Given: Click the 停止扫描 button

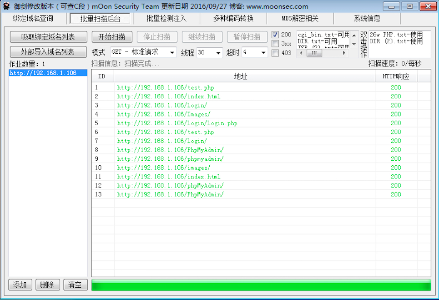Looking at the screenshot, I should (157, 37).
